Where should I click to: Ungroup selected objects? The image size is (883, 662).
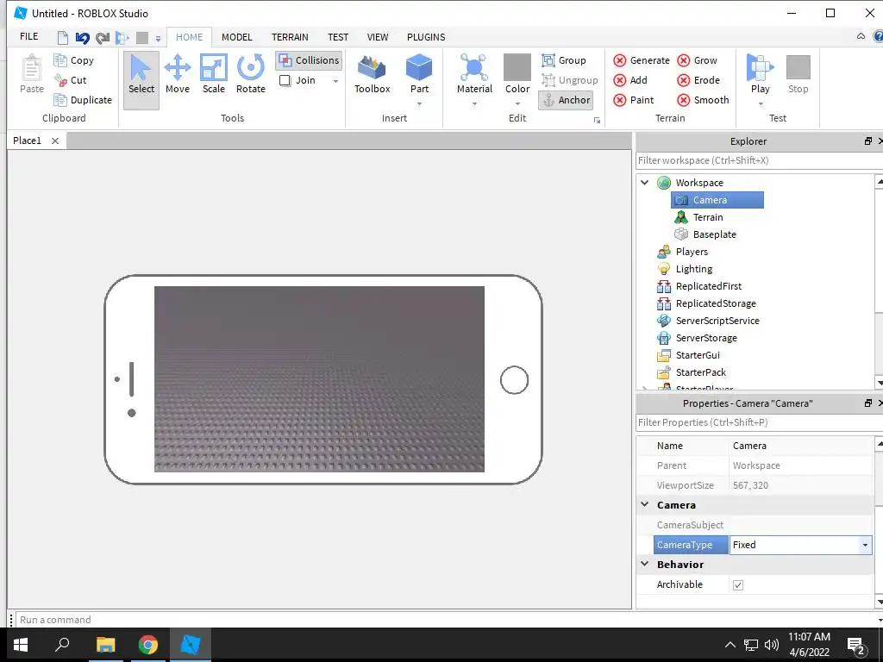[x=569, y=80]
